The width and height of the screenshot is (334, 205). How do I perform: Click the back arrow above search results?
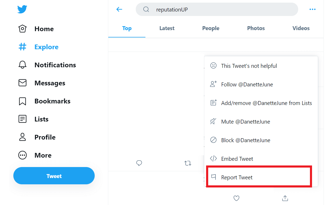[x=119, y=9]
